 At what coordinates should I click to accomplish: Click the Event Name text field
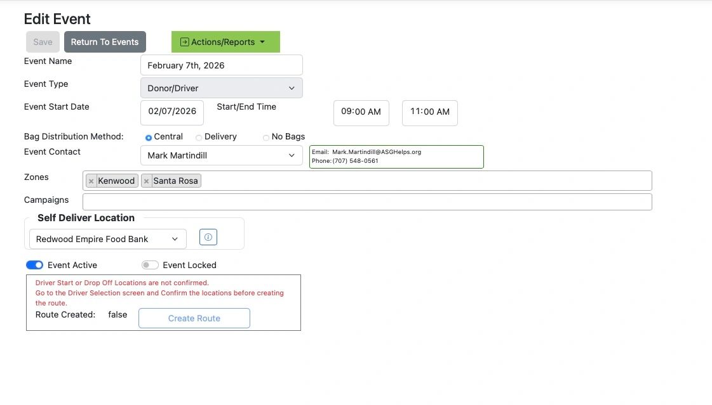pos(221,65)
